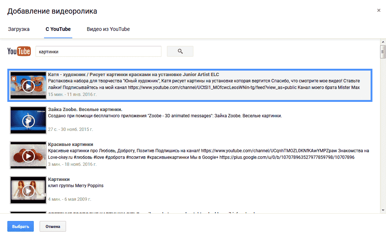Play the Merry Poppins Картинки thumbnail

pos(28,190)
